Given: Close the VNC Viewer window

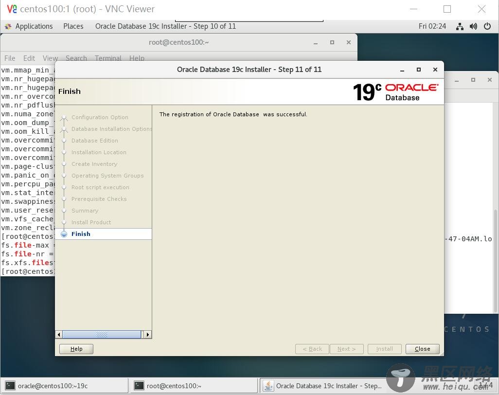Looking at the screenshot, I should tap(481, 9).
